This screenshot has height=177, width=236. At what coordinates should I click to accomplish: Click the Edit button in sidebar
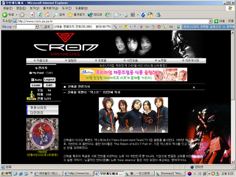coord(49,85)
